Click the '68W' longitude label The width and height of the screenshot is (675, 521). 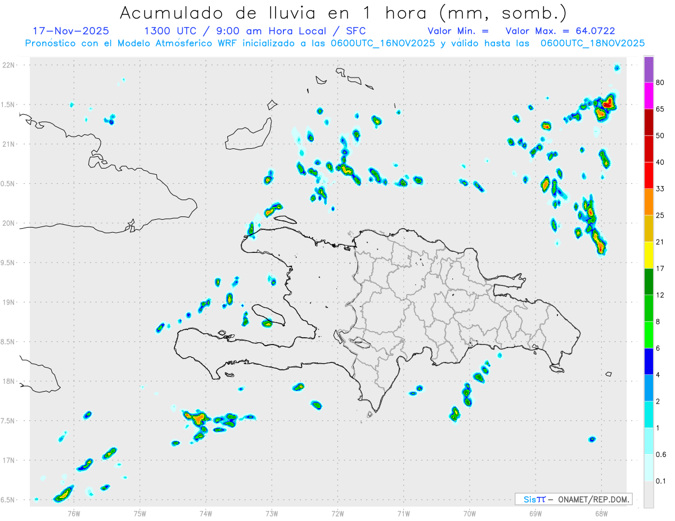(601, 513)
